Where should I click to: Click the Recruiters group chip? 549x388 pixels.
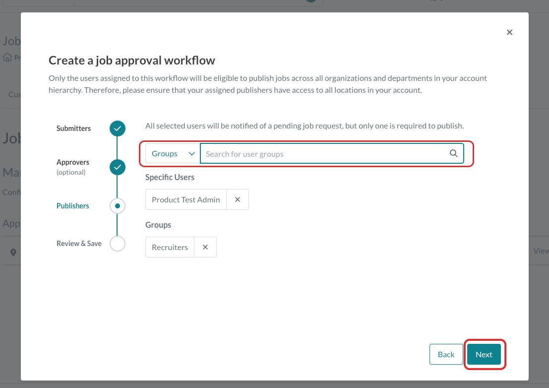coord(170,247)
